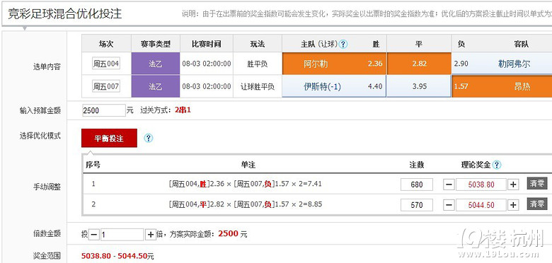Decrease prize for row 1 with minus button
Image resolution: width=552 pixels, height=263 pixels.
pyautogui.click(x=449, y=185)
